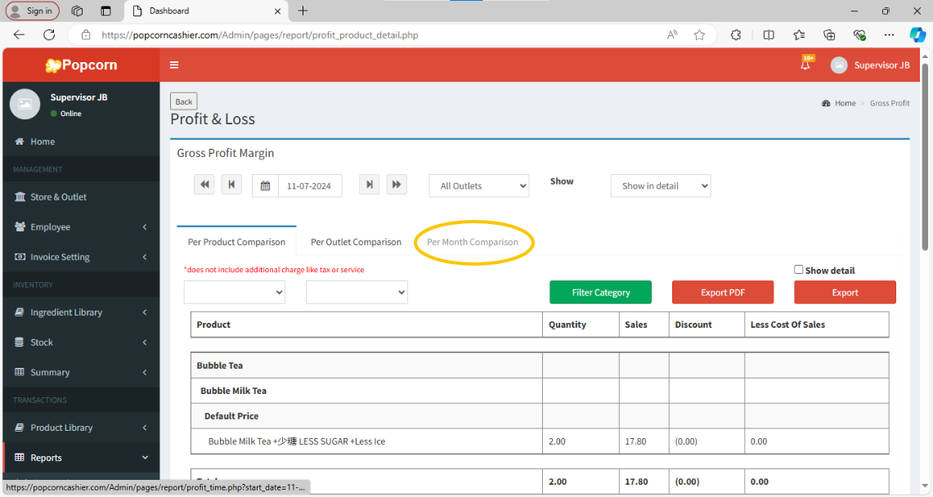
Task: Go to previous date step-back icon
Action: (x=231, y=185)
